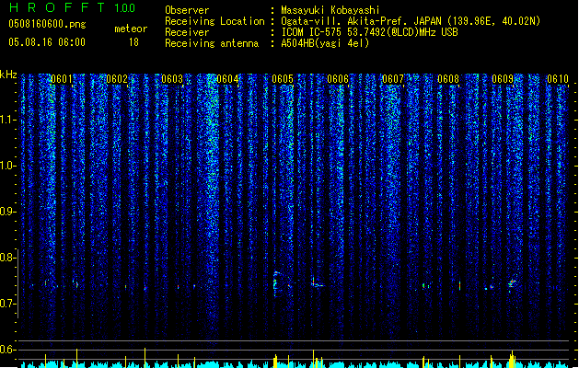
Task: Click the 0601 time marker
Action: (62, 79)
